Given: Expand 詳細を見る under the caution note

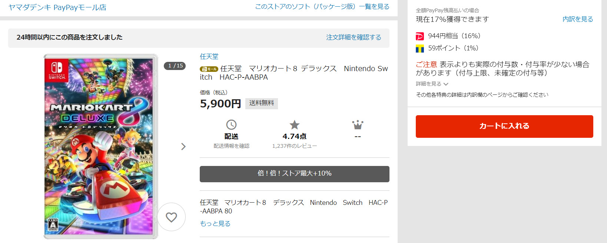Looking at the screenshot, I should (x=432, y=84).
